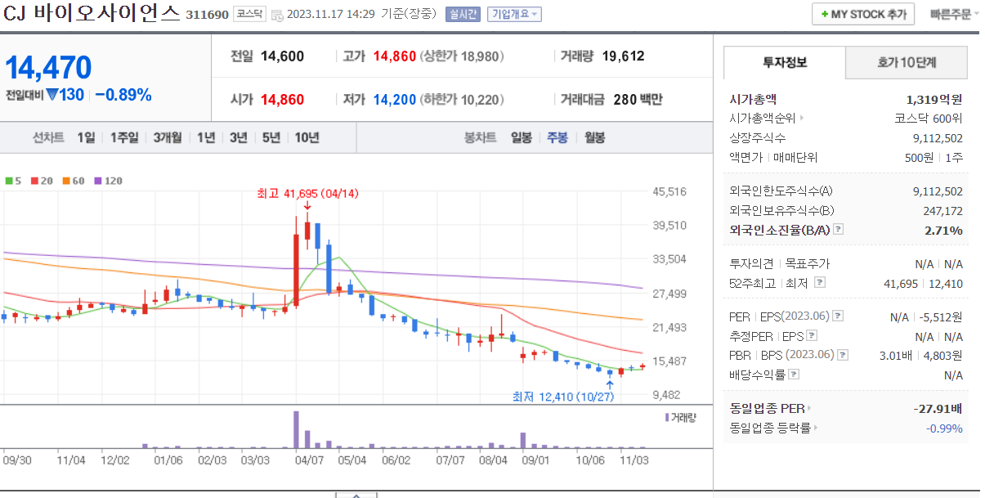Click the 코스닥 600위 ranking value
Screen dimensions: 985x498
[929, 118]
